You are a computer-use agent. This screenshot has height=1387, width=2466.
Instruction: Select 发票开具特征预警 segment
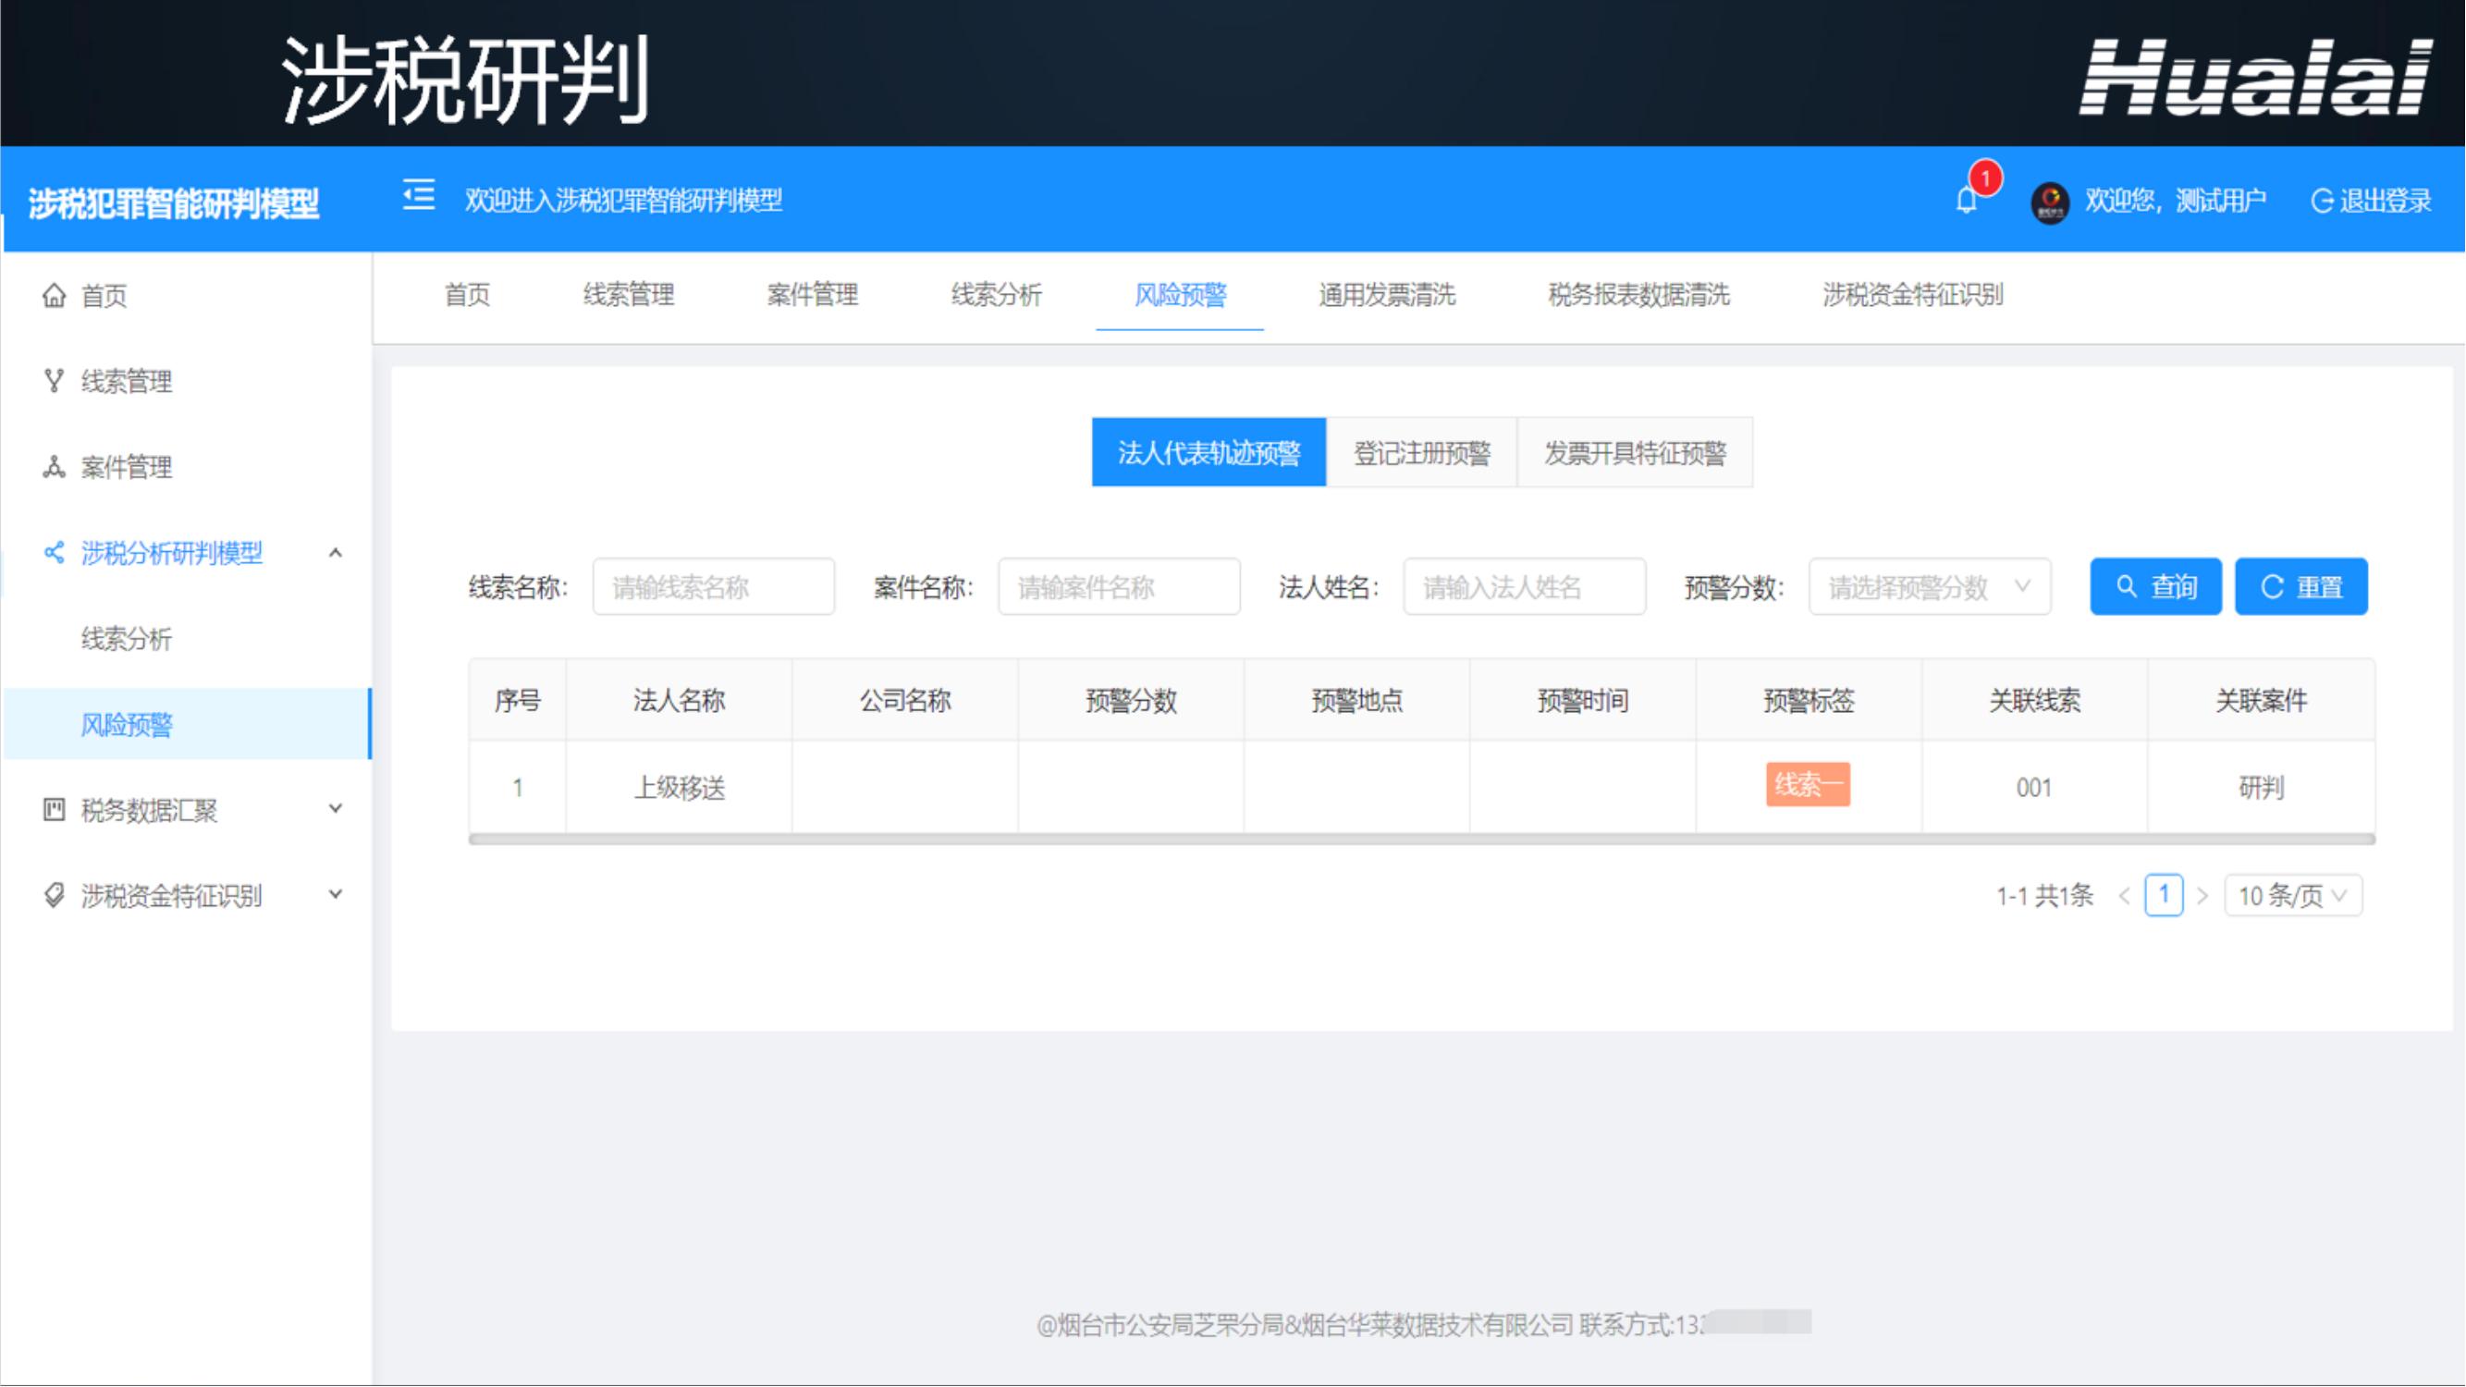[1635, 452]
